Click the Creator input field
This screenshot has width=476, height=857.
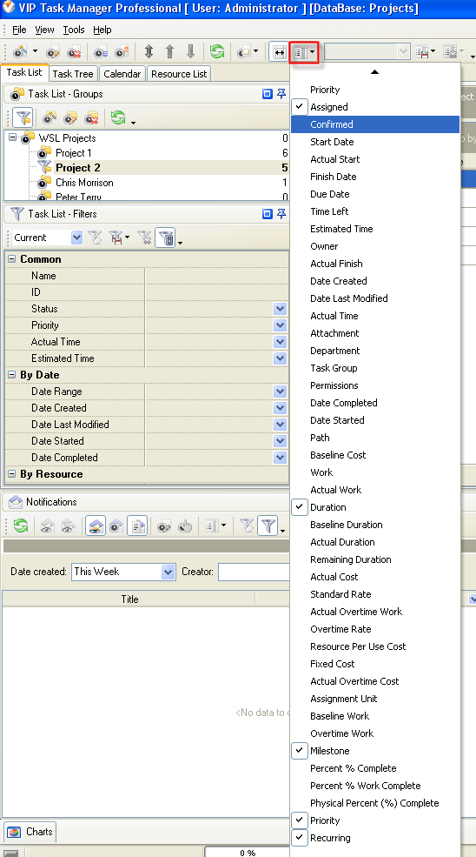click(254, 572)
